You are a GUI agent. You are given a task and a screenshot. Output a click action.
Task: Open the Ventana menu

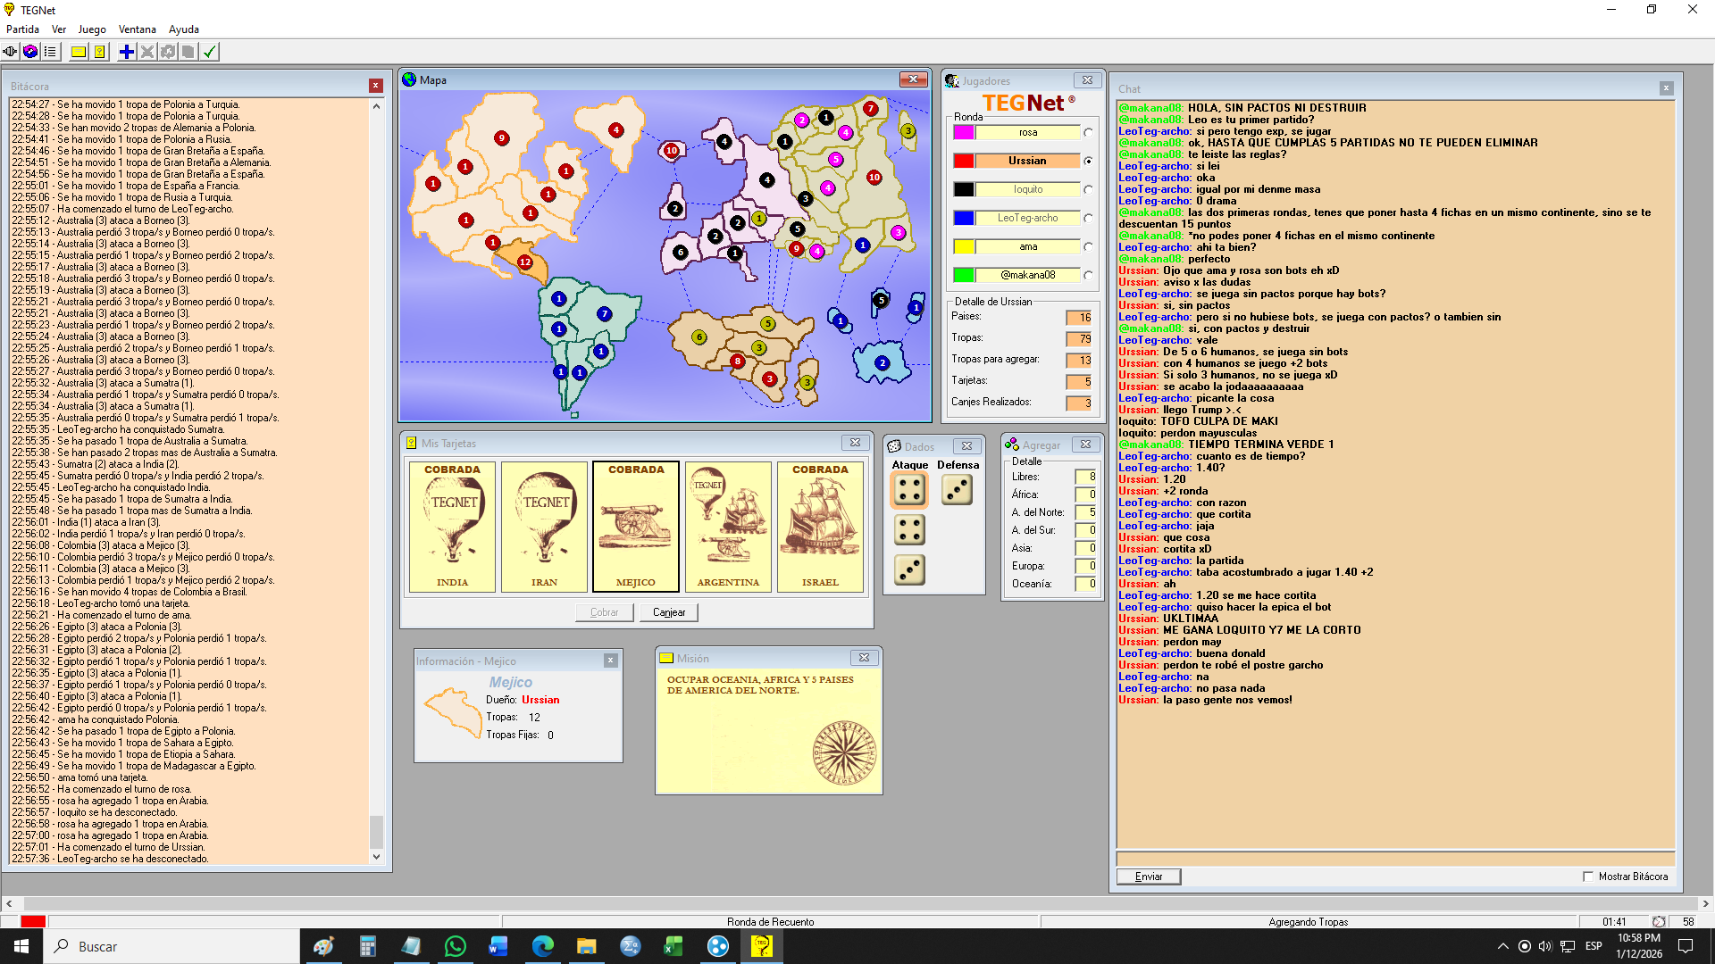pos(137,29)
